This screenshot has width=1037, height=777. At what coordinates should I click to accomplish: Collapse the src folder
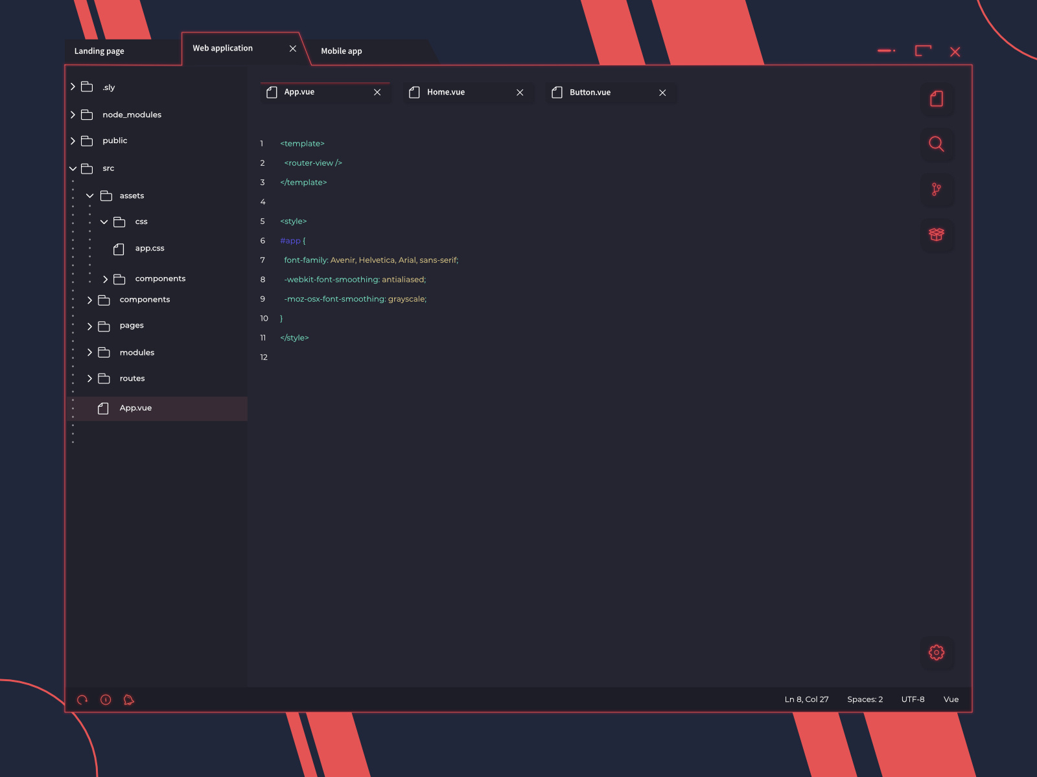(x=73, y=168)
